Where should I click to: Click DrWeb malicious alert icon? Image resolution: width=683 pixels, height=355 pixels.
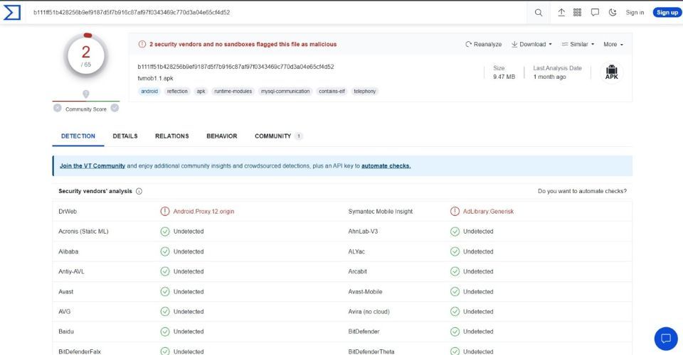164,212
